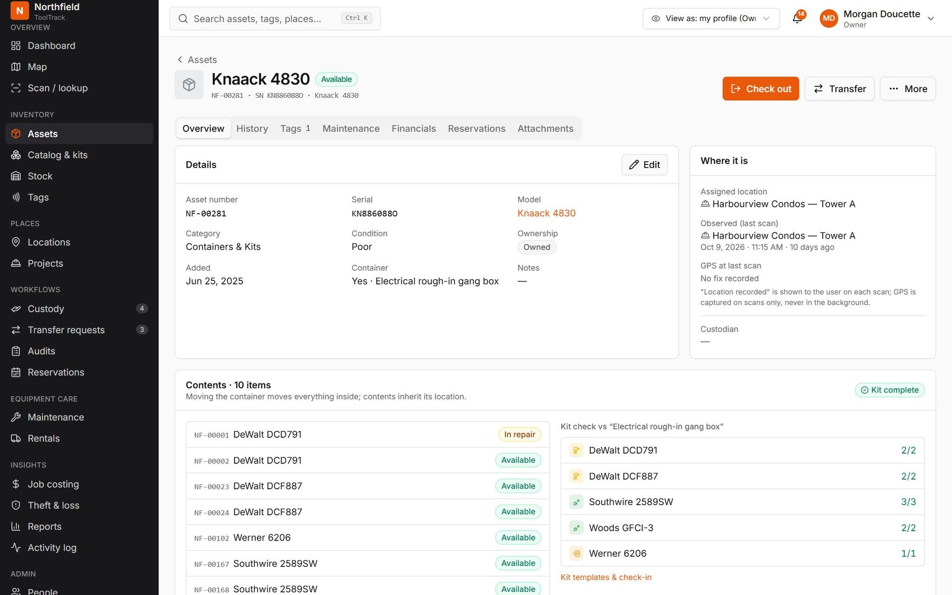This screenshot has height=595, width=952.
Task: Click the asset cube thumbnail icon
Action: click(x=189, y=85)
